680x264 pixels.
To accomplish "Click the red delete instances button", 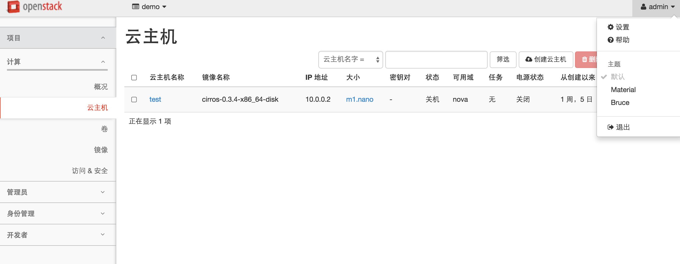I will pyautogui.click(x=586, y=59).
